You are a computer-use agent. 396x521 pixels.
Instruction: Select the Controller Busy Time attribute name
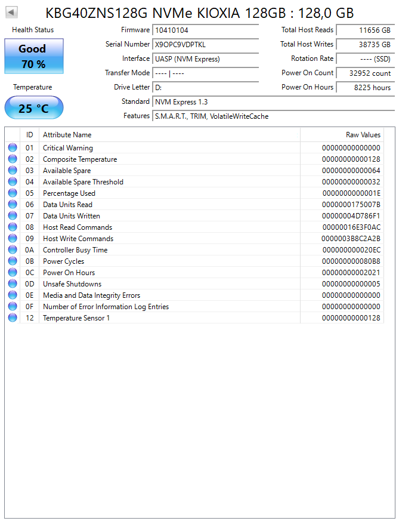pyautogui.click(x=75, y=250)
